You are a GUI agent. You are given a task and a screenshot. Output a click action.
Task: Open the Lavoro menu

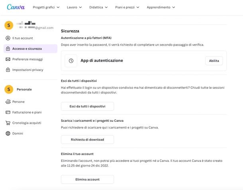[x=74, y=7]
